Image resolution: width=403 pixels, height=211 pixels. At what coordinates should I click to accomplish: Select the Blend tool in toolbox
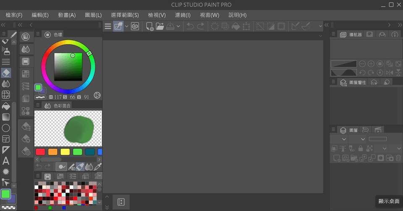(x=6, y=83)
